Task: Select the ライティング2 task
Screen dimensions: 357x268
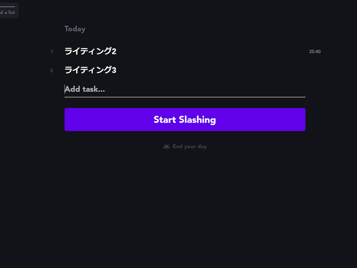Action: tap(91, 51)
